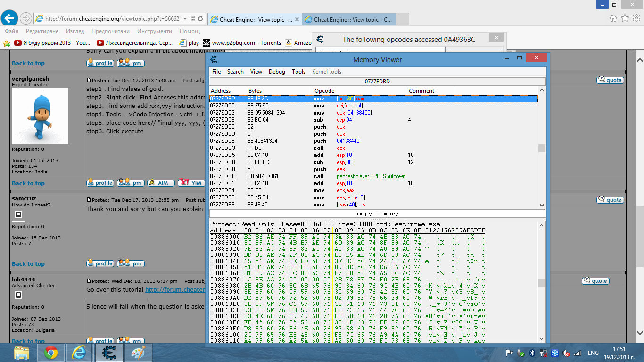The width and height of the screenshot is (644, 362).
Task: Open the ENG input language selector
Action: point(593,353)
